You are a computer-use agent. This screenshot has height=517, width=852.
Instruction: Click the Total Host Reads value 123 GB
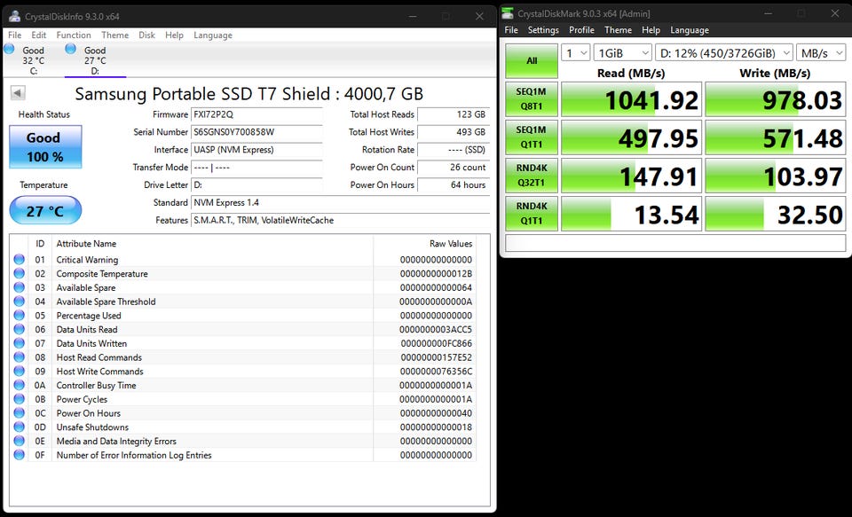453,114
